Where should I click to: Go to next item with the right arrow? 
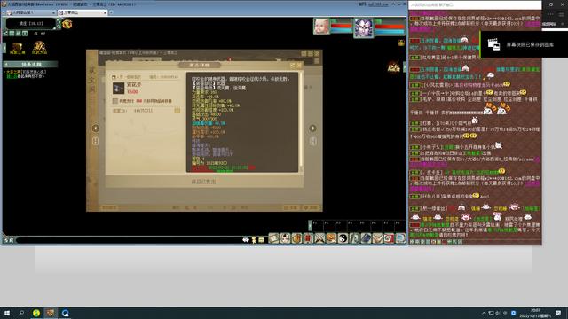click(312, 128)
